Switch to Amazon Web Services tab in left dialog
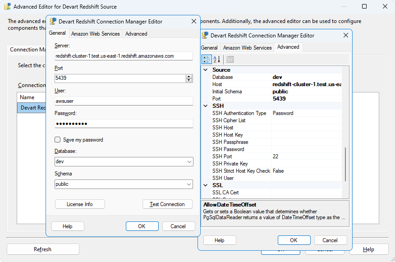This screenshot has width=395, height=262. click(96, 33)
